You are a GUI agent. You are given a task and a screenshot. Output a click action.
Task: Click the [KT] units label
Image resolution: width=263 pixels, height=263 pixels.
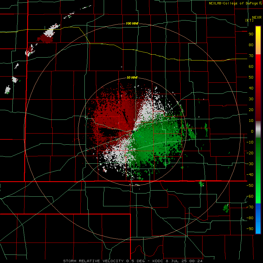250,20
